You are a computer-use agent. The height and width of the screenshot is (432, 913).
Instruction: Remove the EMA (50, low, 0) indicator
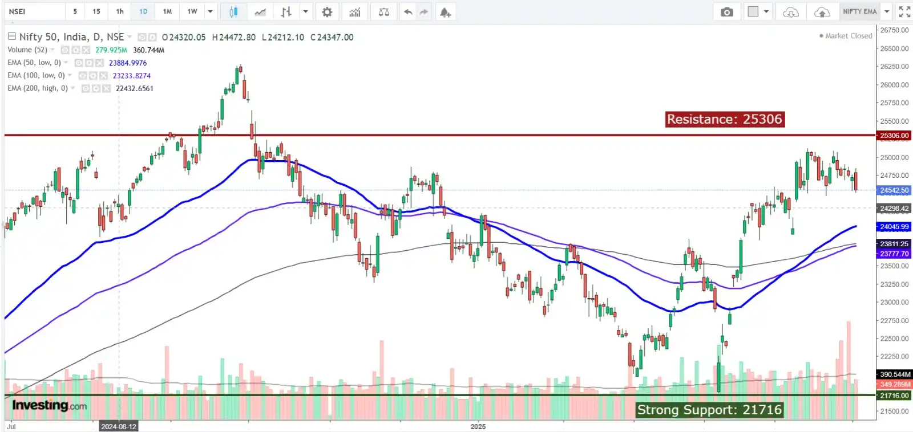pyautogui.click(x=99, y=63)
